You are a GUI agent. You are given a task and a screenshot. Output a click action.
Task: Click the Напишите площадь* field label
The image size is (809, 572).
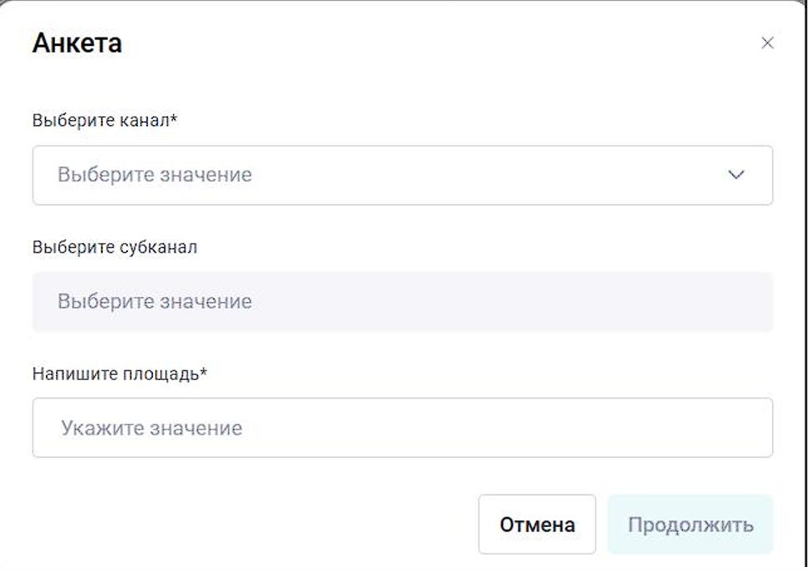coord(120,373)
